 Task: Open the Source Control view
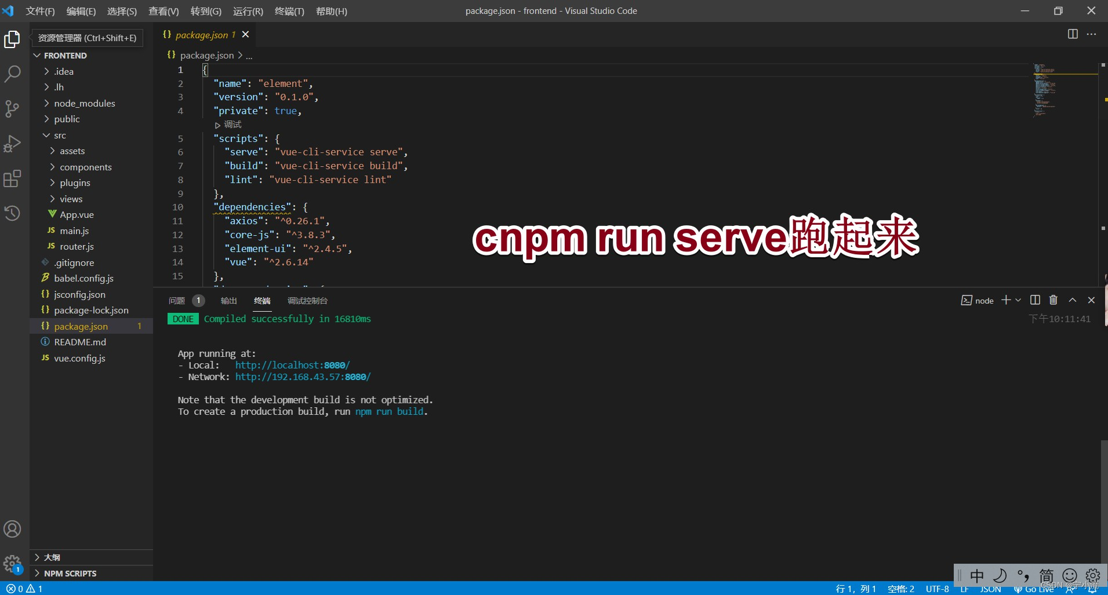pyautogui.click(x=12, y=109)
